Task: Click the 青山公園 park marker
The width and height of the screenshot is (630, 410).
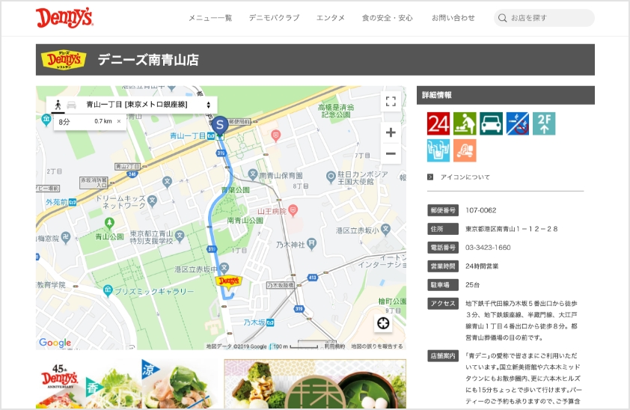Action: tap(109, 223)
